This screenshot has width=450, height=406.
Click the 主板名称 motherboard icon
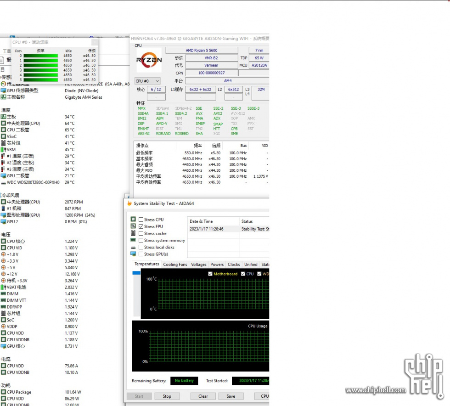[4, 97]
